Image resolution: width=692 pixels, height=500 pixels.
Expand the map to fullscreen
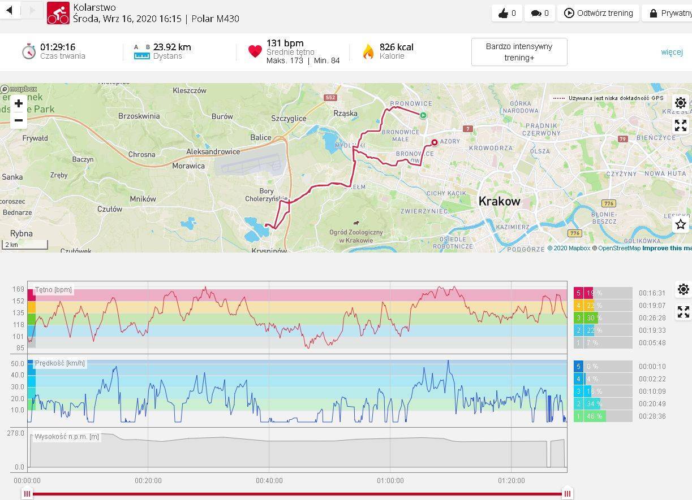(680, 125)
